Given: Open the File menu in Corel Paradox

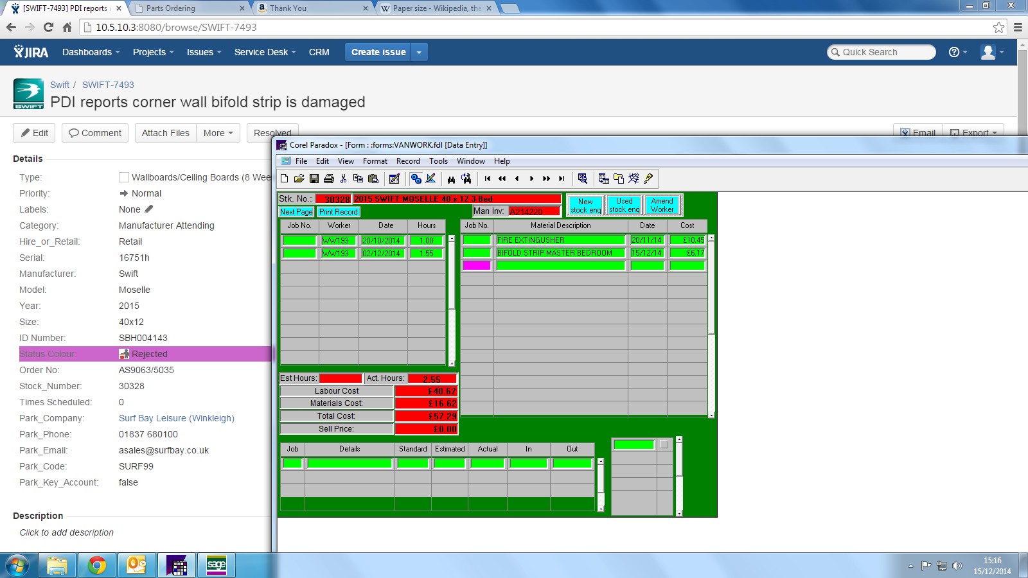Looking at the screenshot, I should pyautogui.click(x=301, y=161).
